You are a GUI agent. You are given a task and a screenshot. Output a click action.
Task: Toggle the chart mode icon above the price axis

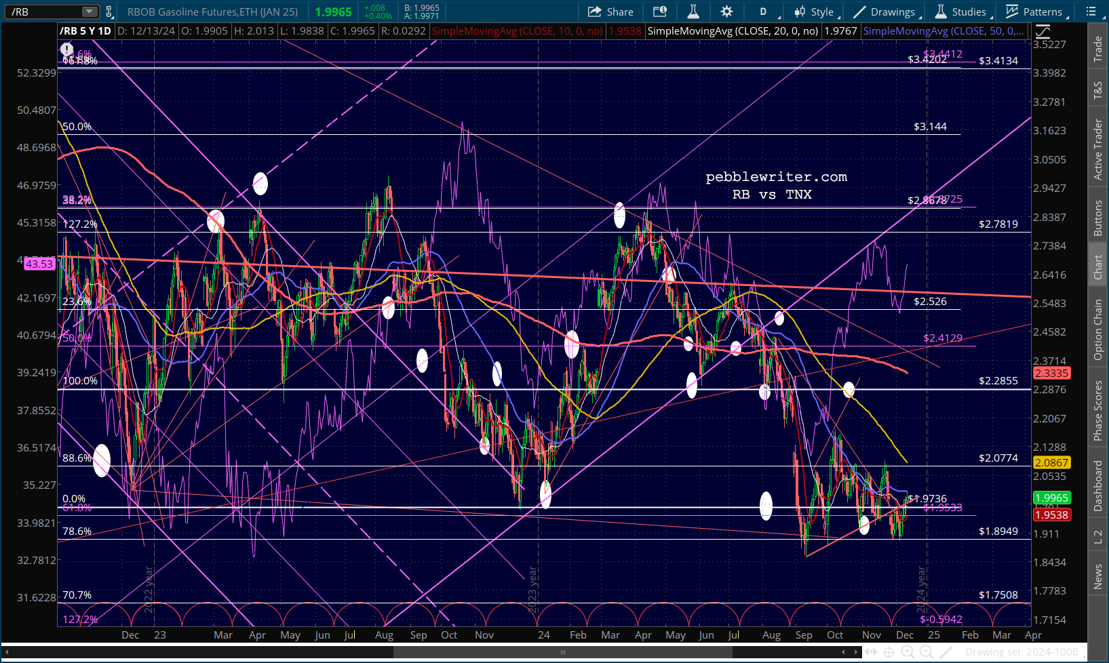(x=1043, y=31)
